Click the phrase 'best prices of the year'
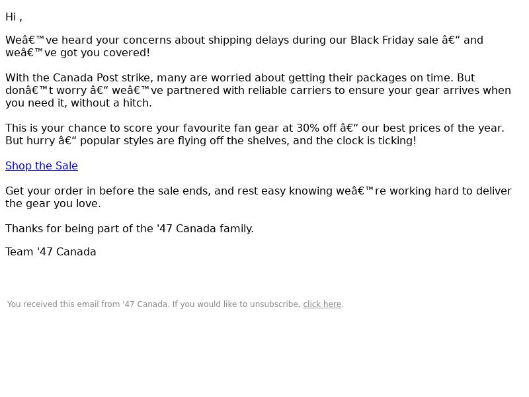The width and height of the screenshot is (529, 397). pos(442,128)
